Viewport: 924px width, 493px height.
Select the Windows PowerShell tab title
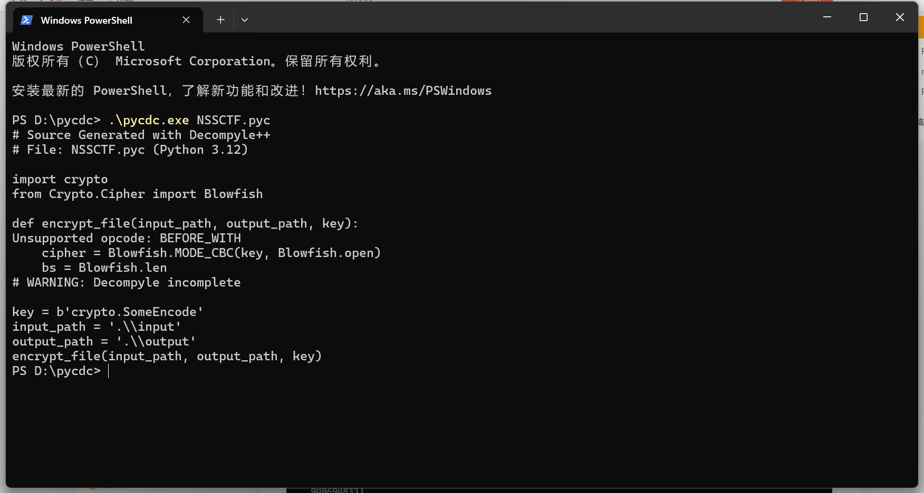coord(86,21)
